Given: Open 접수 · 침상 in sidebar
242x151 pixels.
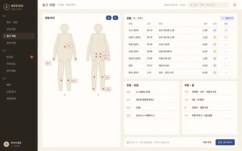Looking at the screenshot, I should (19, 22).
